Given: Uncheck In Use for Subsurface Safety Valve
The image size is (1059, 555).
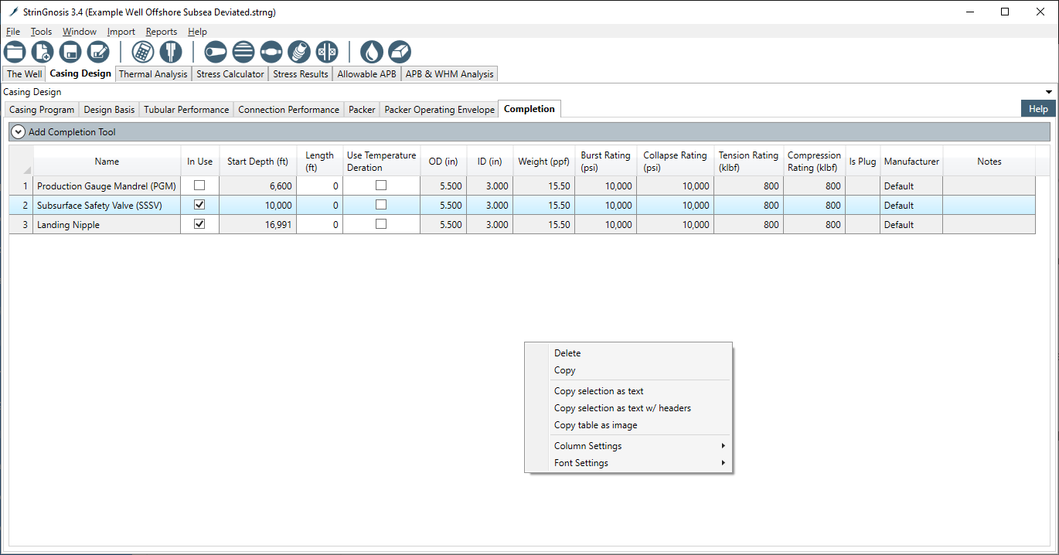Looking at the screenshot, I should 199,205.
